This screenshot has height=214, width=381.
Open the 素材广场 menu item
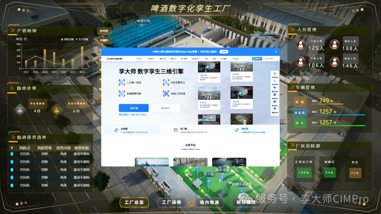click(x=163, y=59)
